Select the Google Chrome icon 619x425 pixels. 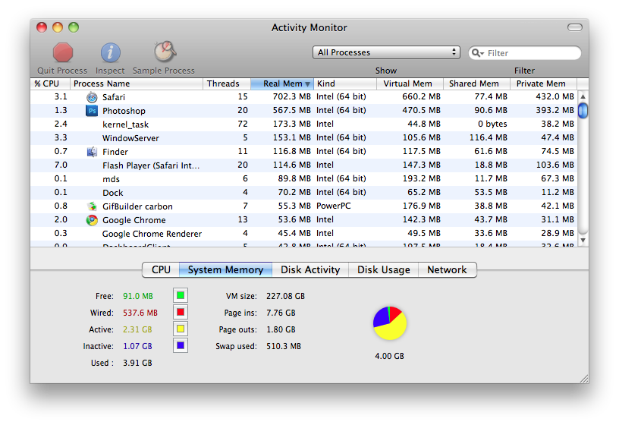point(92,220)
